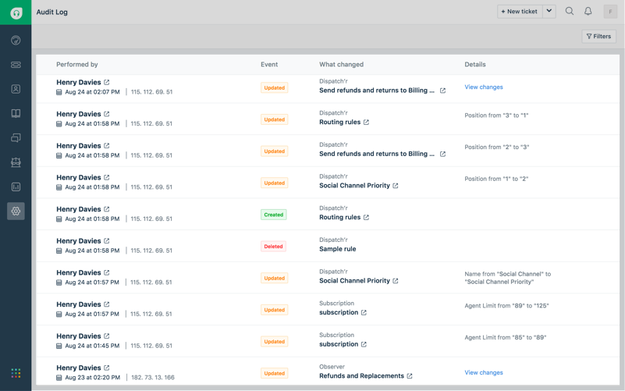Click the What changed column header
Viewport: 625px width, 391px height.
pos(341,65)
